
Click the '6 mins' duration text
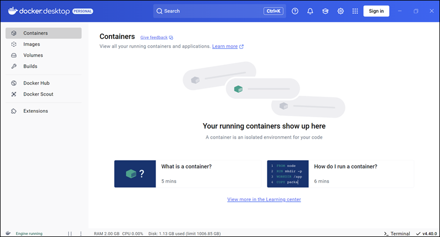tap(322, 181)
